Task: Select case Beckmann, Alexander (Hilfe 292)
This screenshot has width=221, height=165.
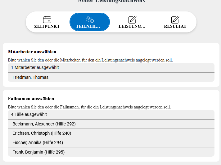Action: tap(44, 124)
